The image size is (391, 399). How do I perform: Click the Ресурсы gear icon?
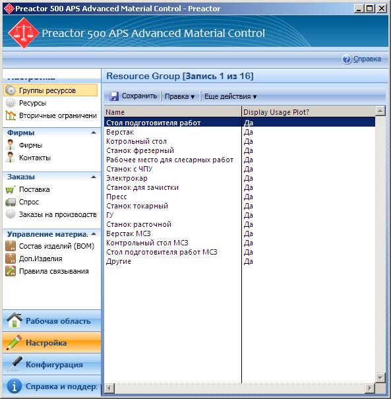pyautogui.click(x=11, y=103)
